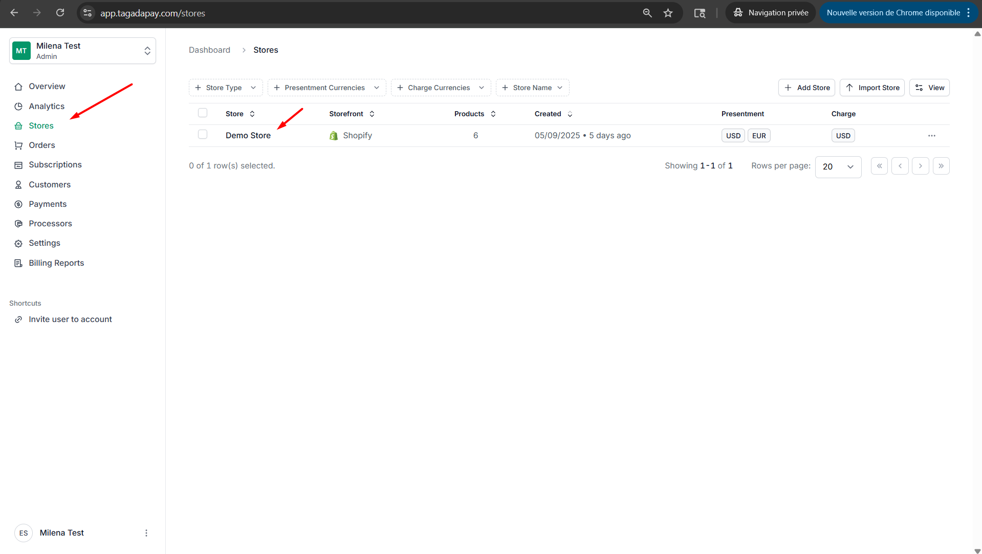Bookmark this page with the star icon
Viewport: 982px width, 554px height.
(668, 13)
